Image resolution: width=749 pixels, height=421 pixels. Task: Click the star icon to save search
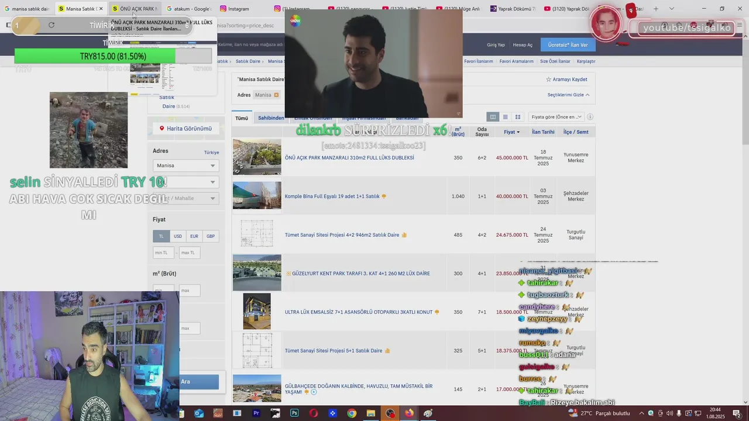point(548,80)
